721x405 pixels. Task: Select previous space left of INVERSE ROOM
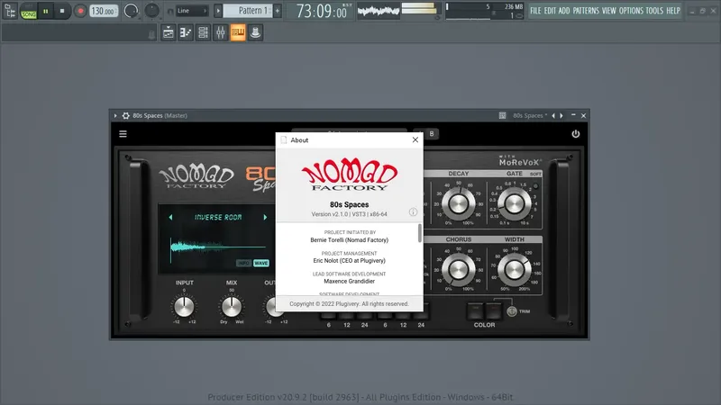[x=170, y=217]
